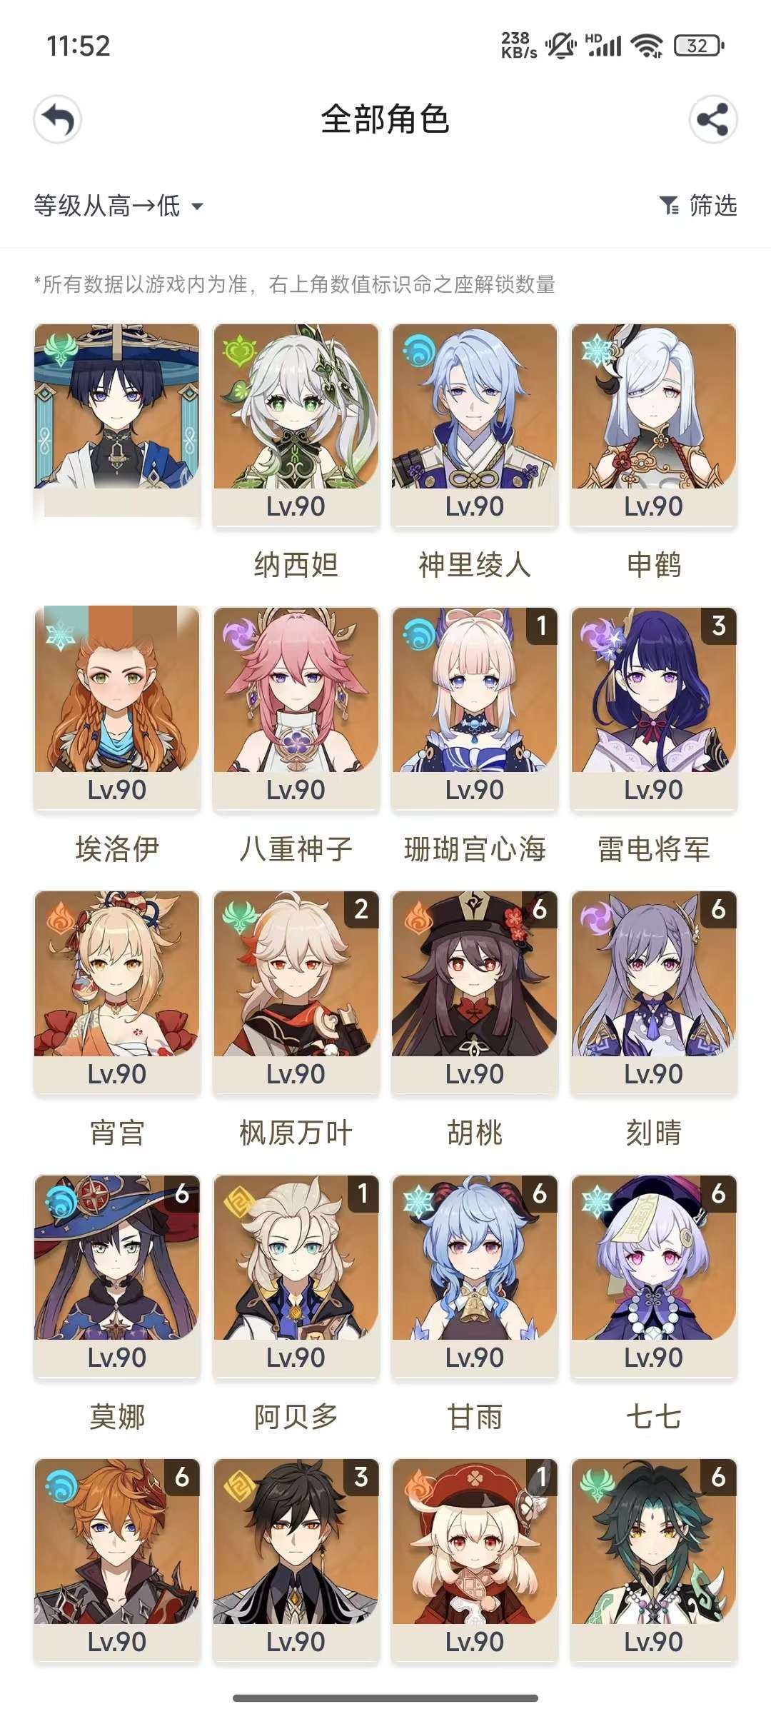Select the 莫娜 character name label
Screen dimensions: 771x1714
click(x=117, y=1417)
